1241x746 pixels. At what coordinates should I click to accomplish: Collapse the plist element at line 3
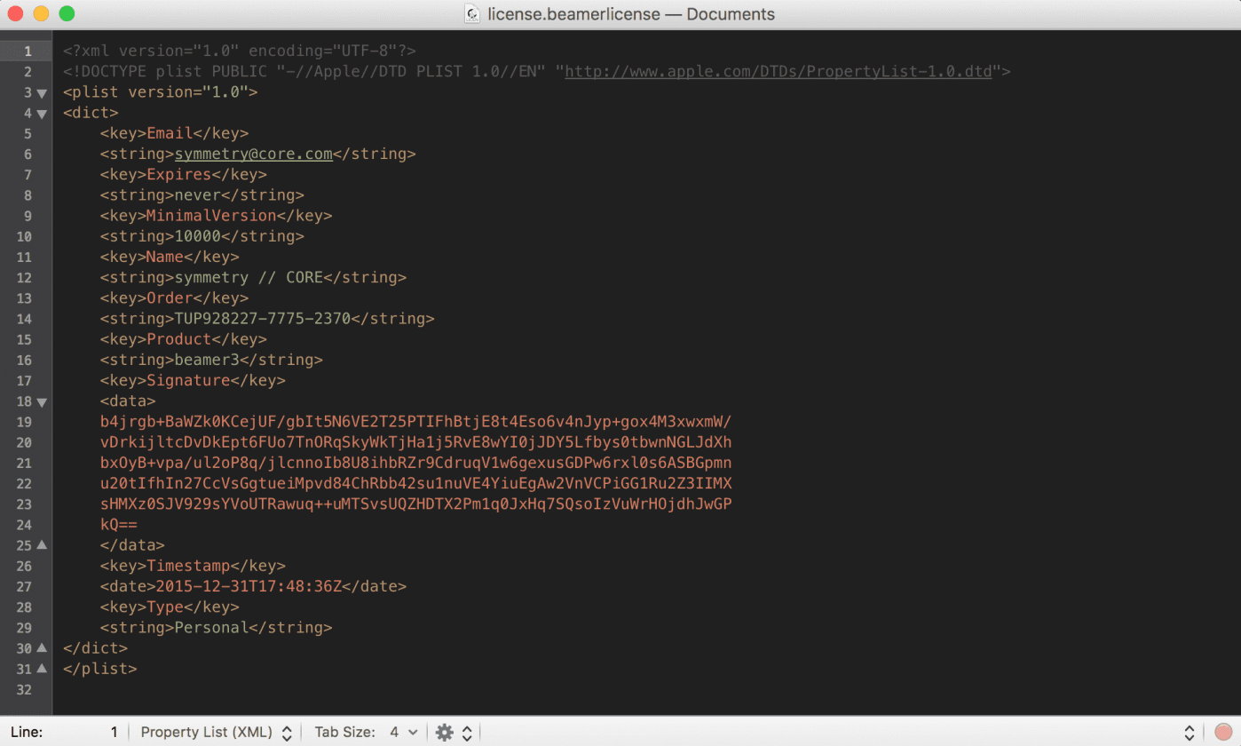coord(41,91)
